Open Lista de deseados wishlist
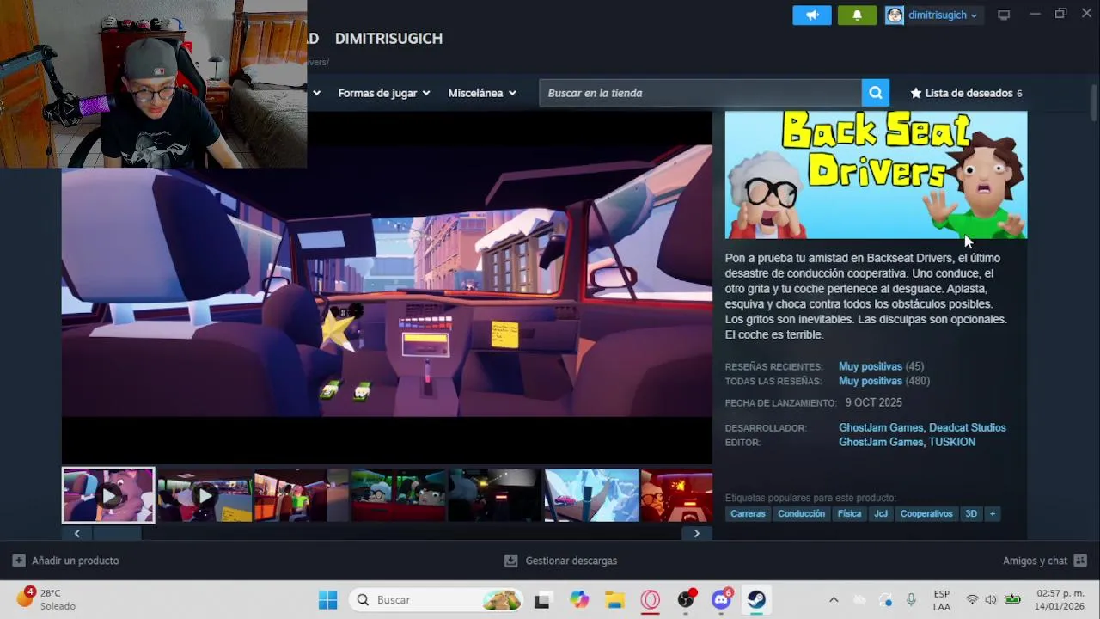 967,93
